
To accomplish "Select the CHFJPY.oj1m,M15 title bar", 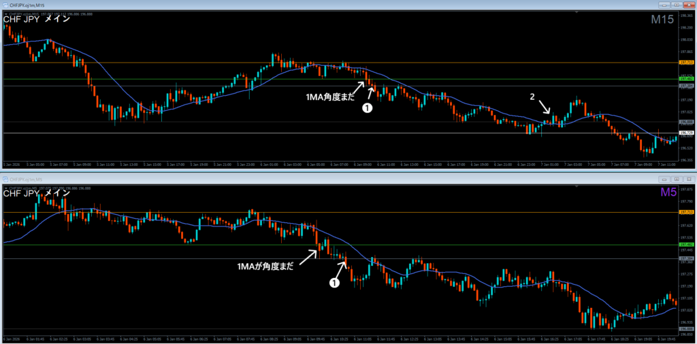I will point(329,5).
